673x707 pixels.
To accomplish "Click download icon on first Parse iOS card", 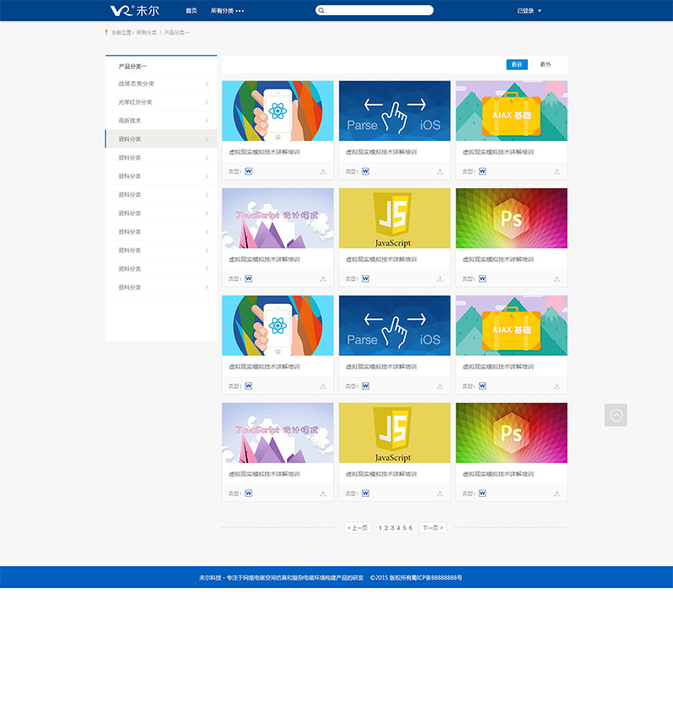I will click(x=439, y=171).
